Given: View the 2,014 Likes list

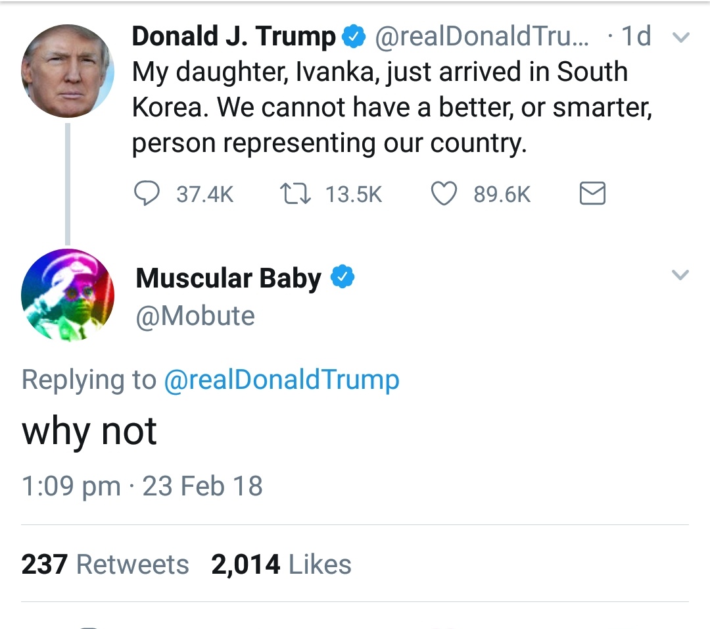Looking at the screenshot, I should coord(281,565).
